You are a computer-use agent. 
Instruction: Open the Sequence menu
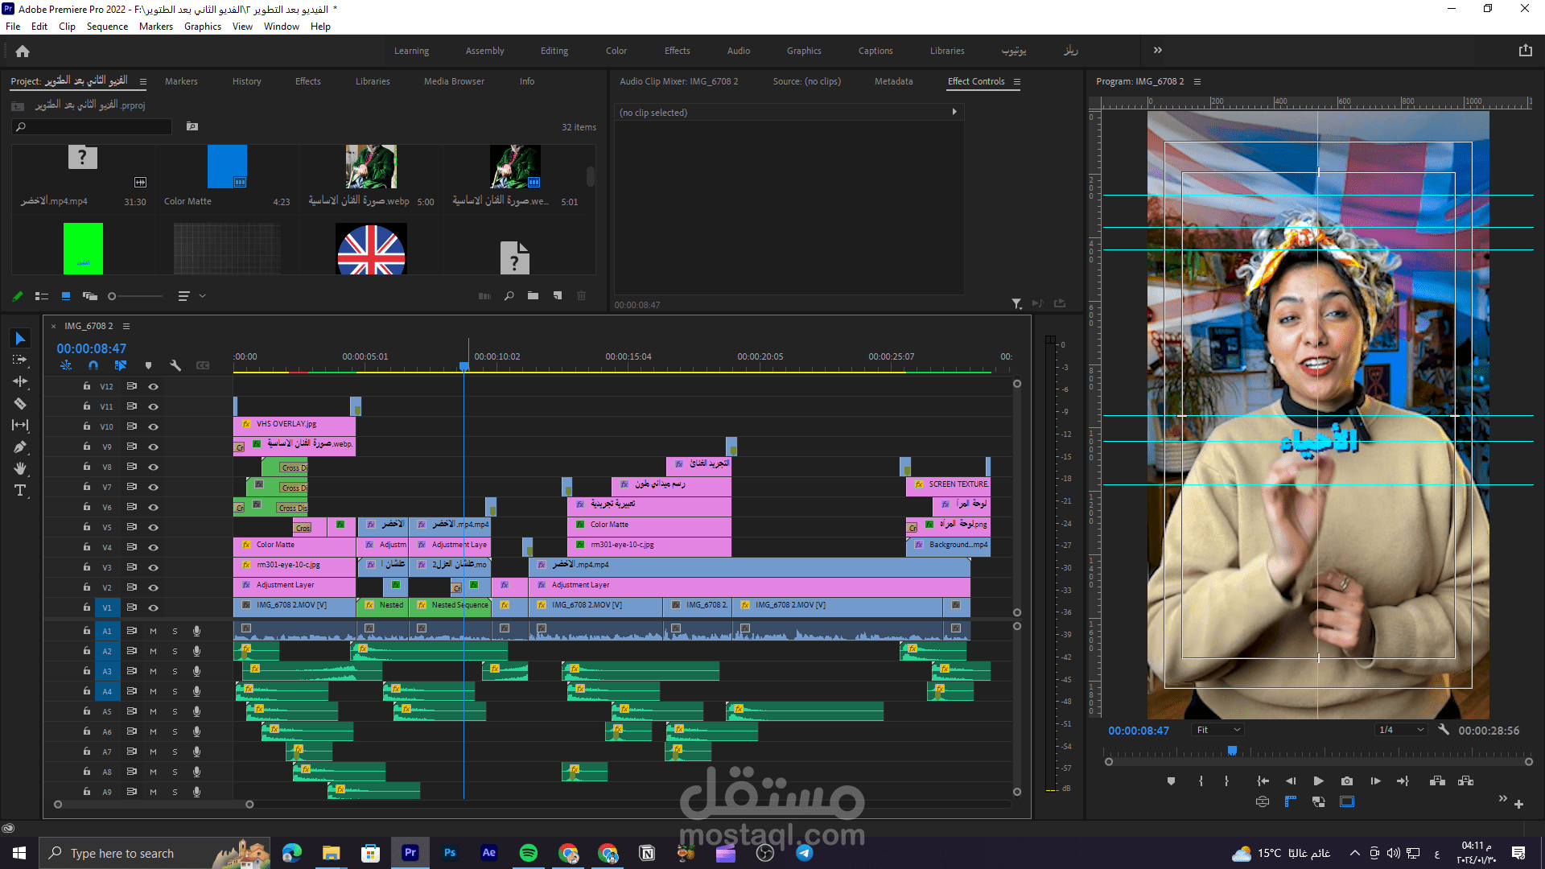pyautogui.click(x=107, y=27)
